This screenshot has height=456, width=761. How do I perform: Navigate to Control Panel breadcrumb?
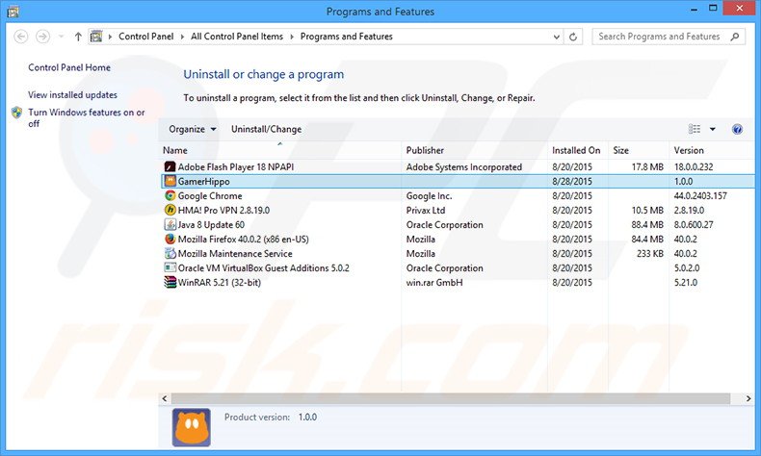[146, 37]
